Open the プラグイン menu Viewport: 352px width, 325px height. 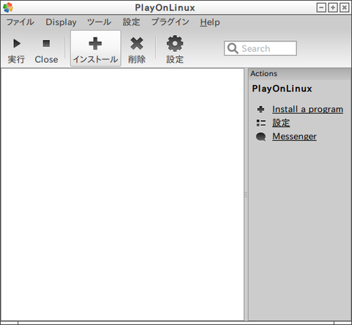[x=170, y=22]
